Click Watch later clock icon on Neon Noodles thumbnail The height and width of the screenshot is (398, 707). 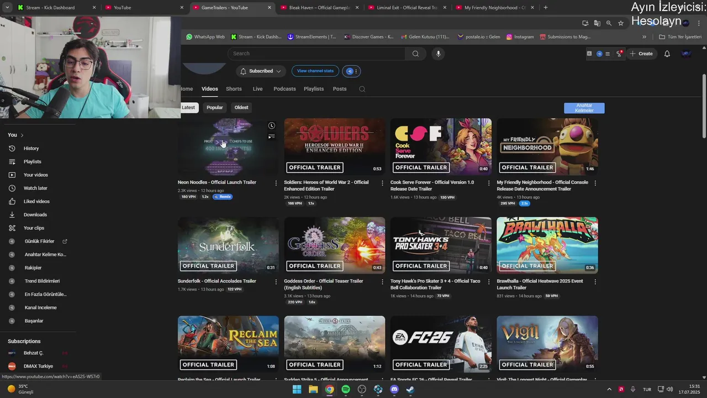pos(271,126)
